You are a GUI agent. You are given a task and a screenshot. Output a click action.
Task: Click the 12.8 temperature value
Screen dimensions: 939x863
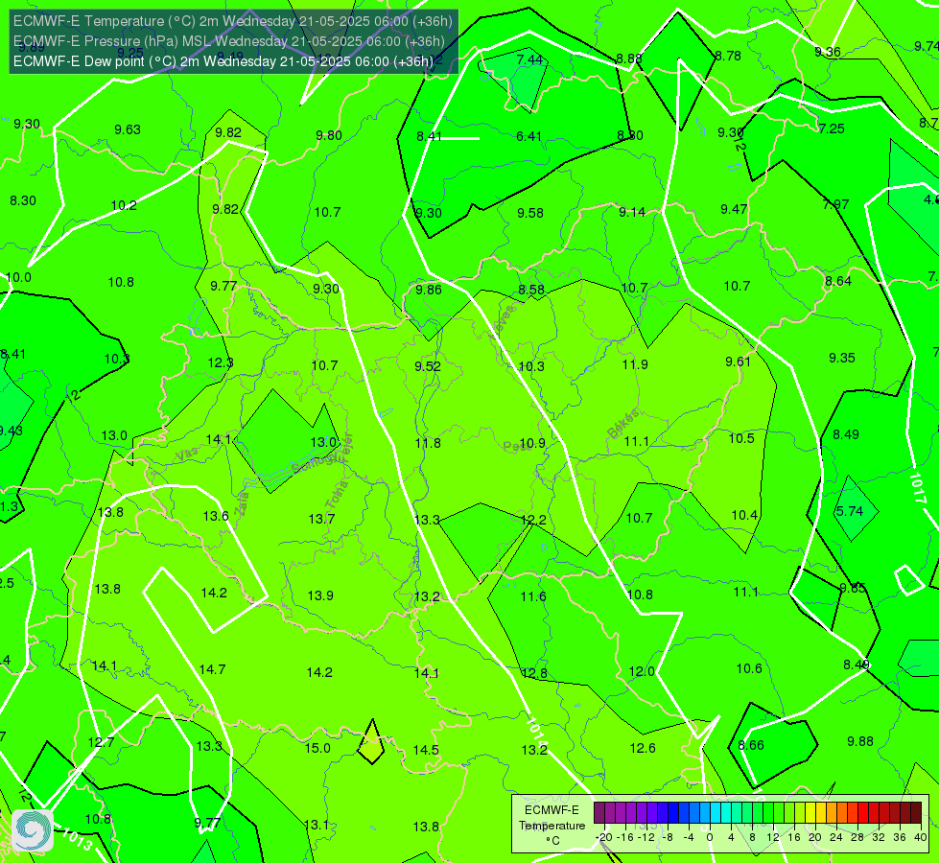click(534, 674)
